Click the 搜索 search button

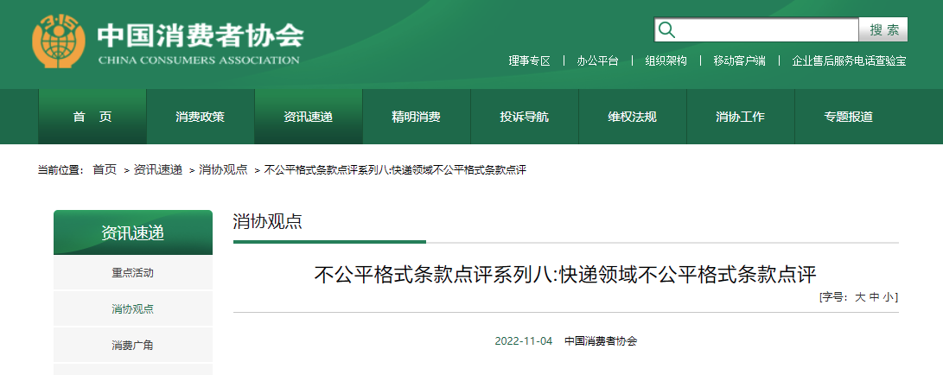tap(883, 29)
